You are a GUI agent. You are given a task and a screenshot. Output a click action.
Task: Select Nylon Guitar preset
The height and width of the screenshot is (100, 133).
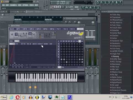pyautogui.click(x=117, y=77)
